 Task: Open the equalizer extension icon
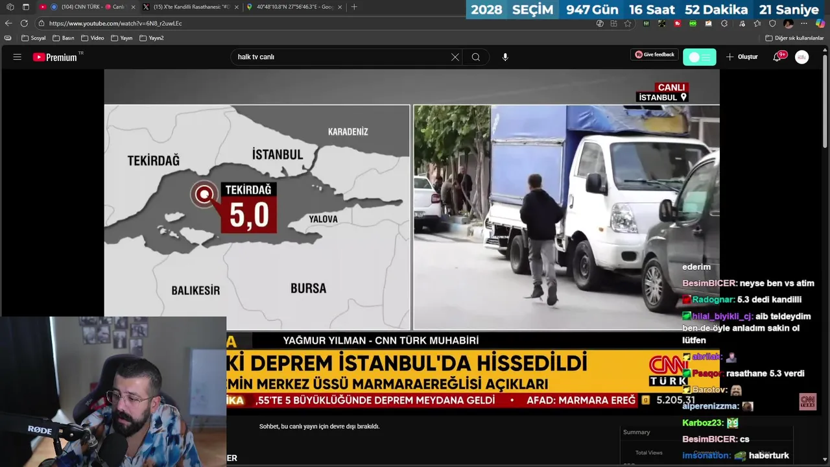point(646,23)
